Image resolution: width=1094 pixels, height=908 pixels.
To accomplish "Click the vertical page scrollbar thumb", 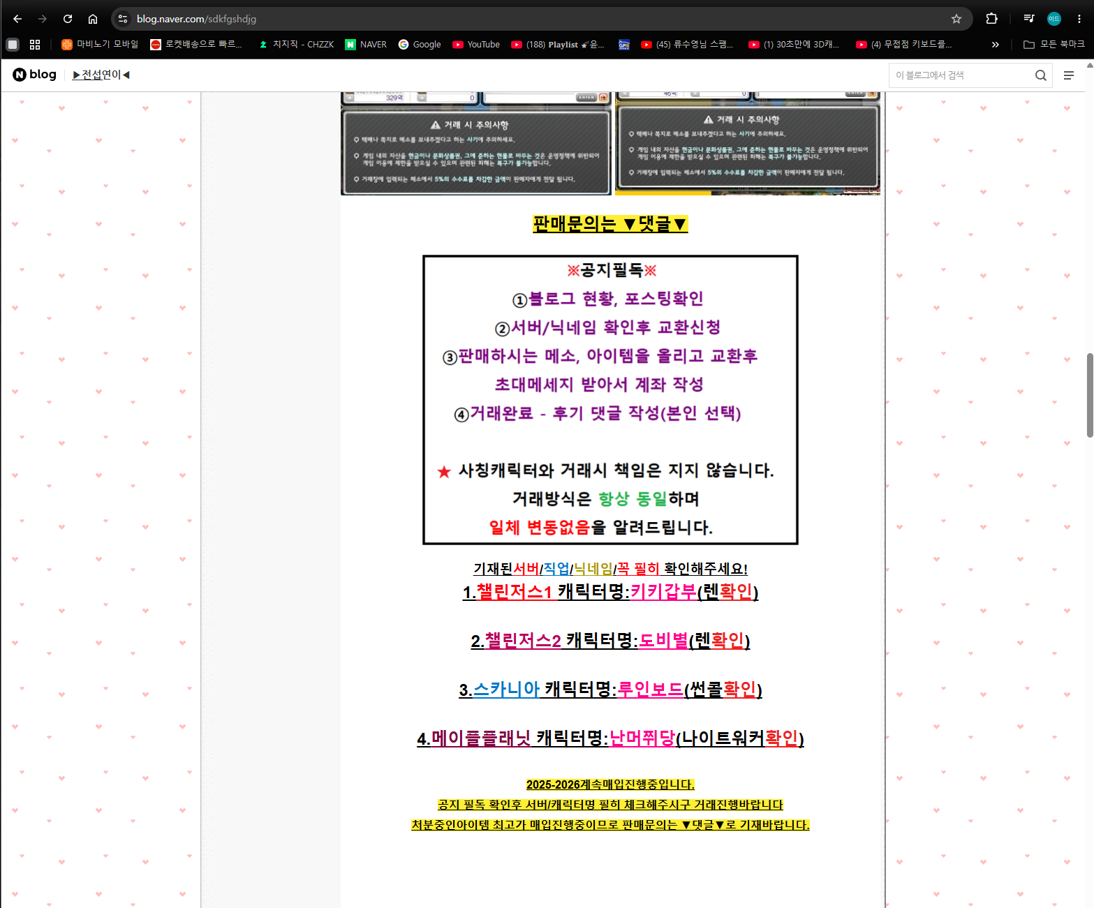I will (x=1089, y=396).
